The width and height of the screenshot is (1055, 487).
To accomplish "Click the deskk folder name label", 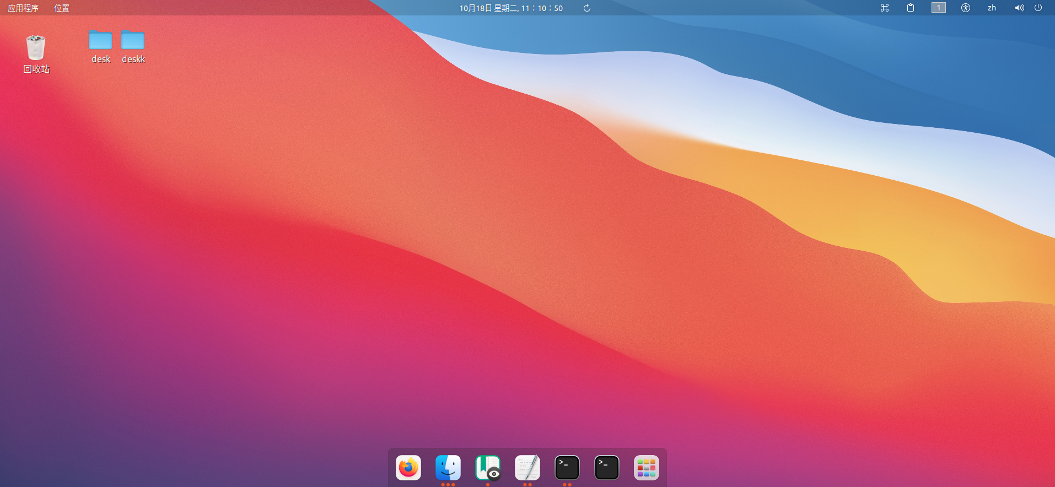I will click(133, 59).
